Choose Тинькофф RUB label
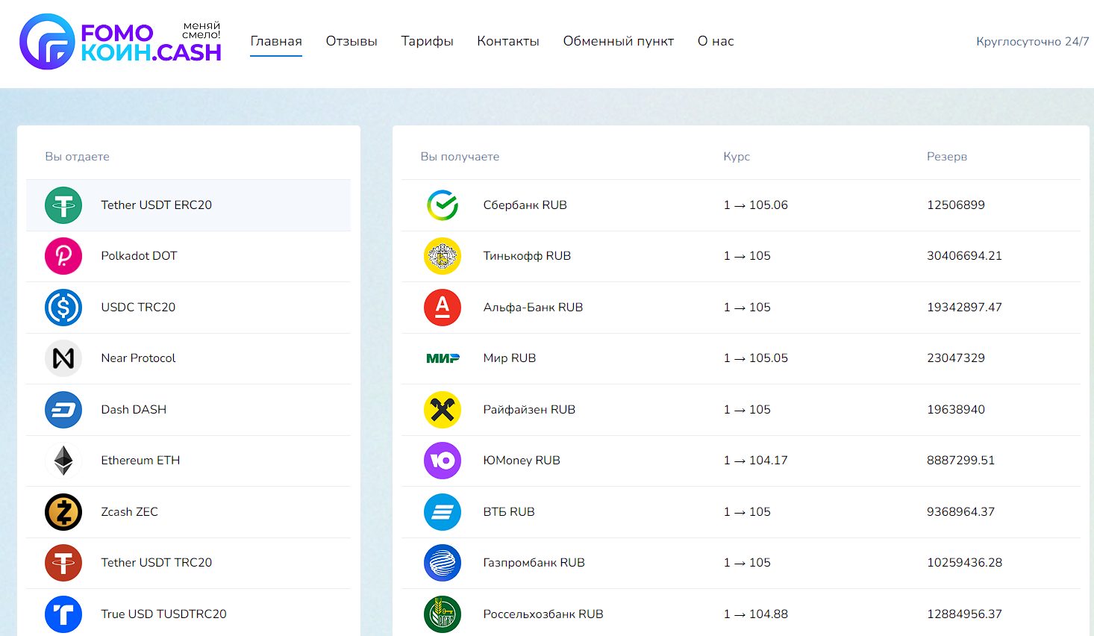This screenshot has height=636, width=1094. pyautogui.click(x=527, y=256)
